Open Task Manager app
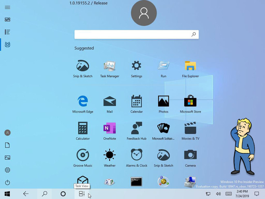Screen dimensions: 265x199 [x=110, y=69]
